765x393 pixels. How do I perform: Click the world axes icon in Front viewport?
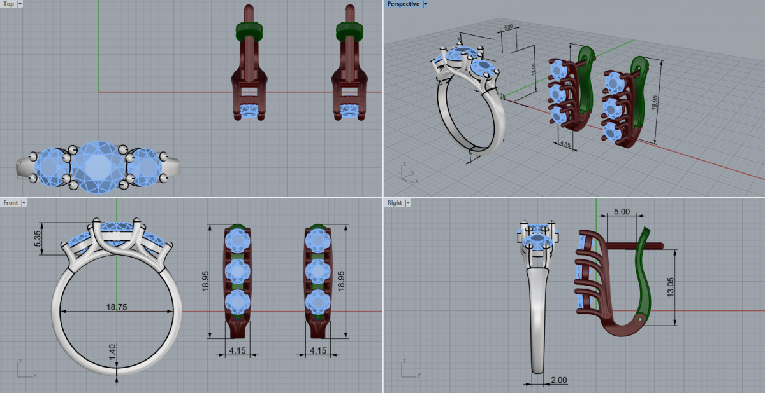coord(26,369)
